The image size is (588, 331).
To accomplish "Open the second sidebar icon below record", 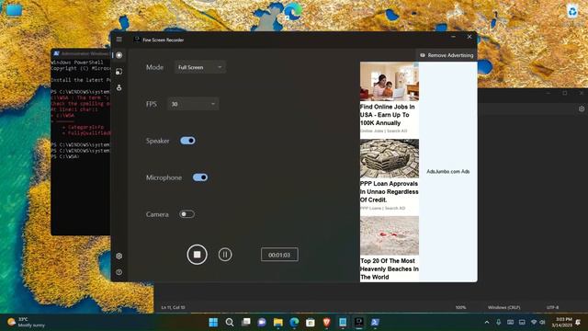I will coord(119,72).
